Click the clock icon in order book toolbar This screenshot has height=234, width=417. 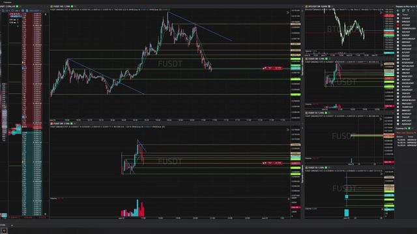[x=12, y=10]
